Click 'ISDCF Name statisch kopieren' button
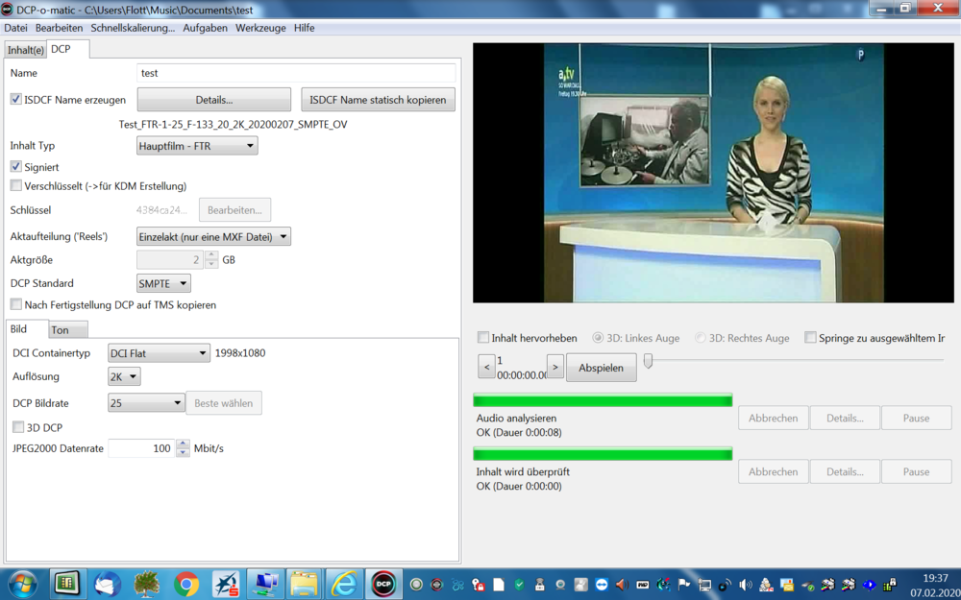Viewport: 961px width, 600px height. tap(378, 100)
